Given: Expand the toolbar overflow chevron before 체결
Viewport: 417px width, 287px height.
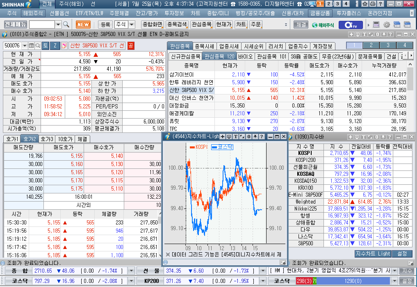Looking at the screenshot, I should [x=286, y=25].
